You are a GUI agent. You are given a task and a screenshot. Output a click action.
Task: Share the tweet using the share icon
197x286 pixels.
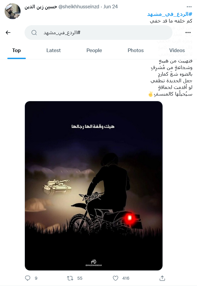(162, 278)
